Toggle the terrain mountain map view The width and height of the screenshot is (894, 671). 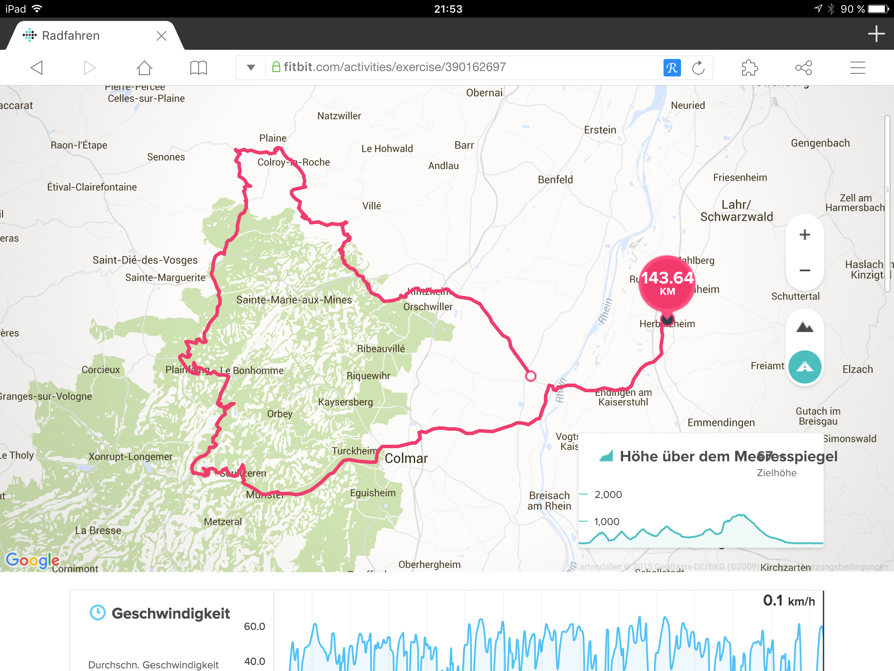pyautogui.click(x=805, y=327)
